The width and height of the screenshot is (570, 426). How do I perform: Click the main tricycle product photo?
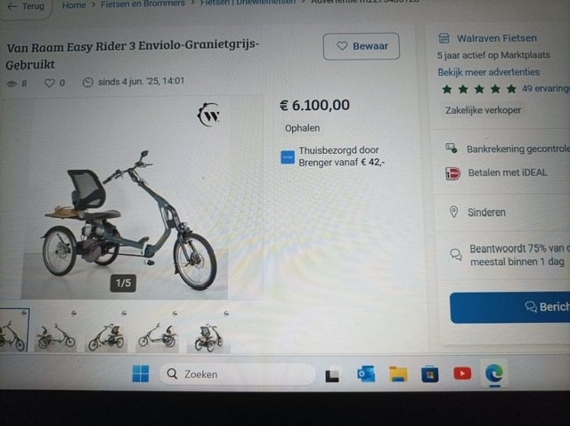pyautogui.click(x=125, y=199)
